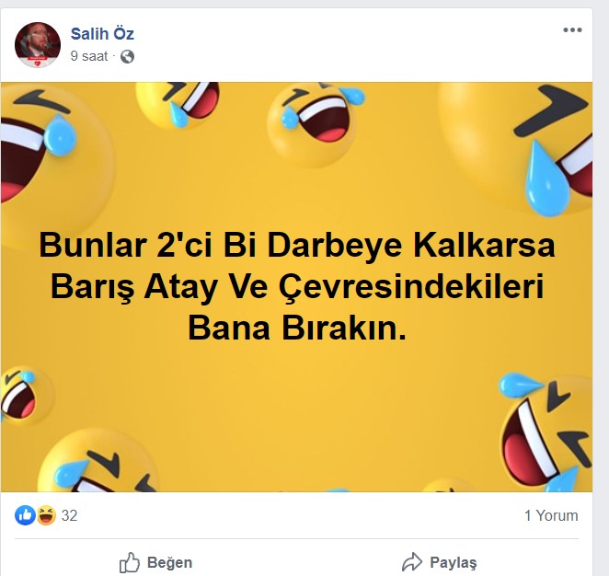Viewport: 609px width, 576px height.
Task: Open the "1 Yorum" comments link
Action: tap(551, 516)
